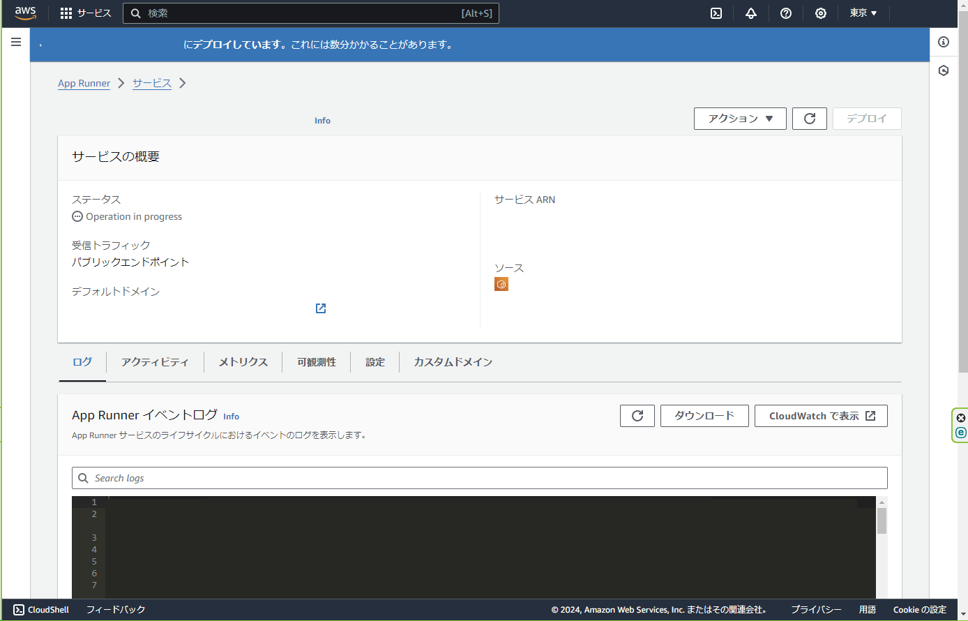Switch to the 可観測性 tab
968x621 pixels.
317,362
